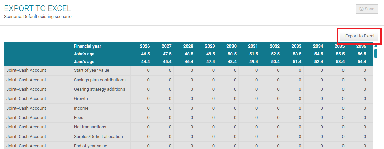Click the Net transactions row label
384x149 pixels.
pyautogui.click(x=90, y=127)
